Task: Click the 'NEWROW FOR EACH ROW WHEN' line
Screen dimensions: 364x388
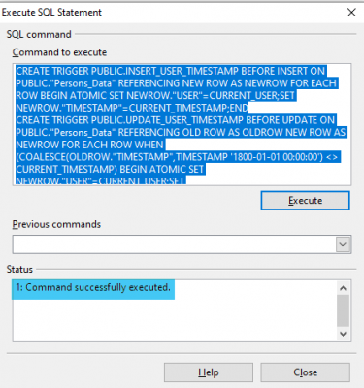Action: [90, 145]
